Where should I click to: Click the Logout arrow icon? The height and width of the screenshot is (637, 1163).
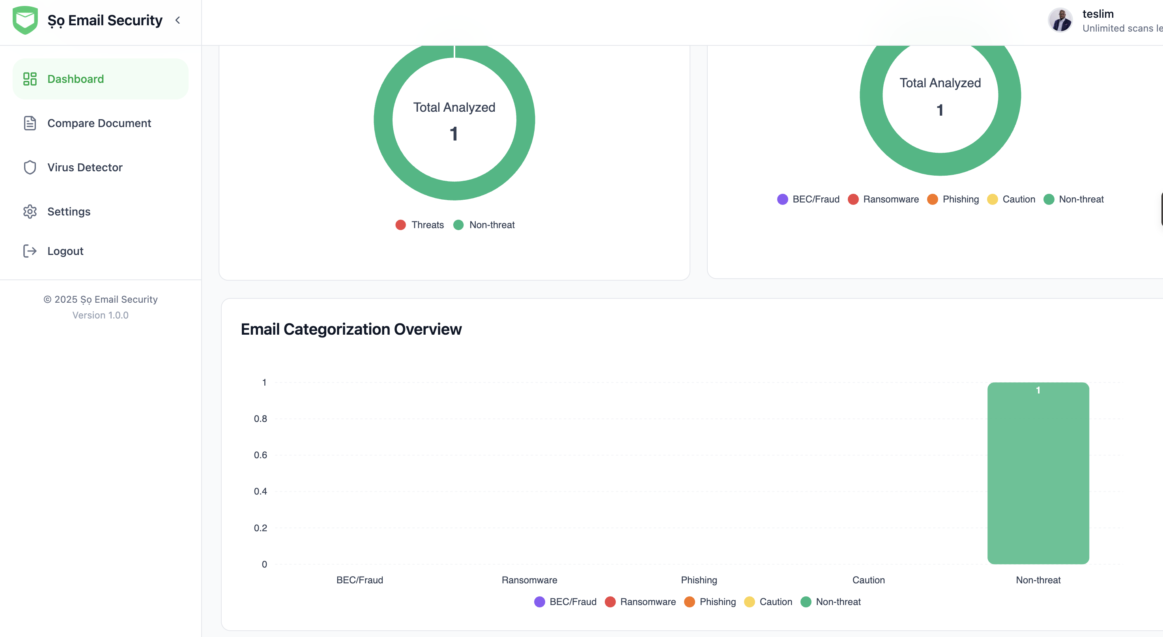[x=30, y=251]
